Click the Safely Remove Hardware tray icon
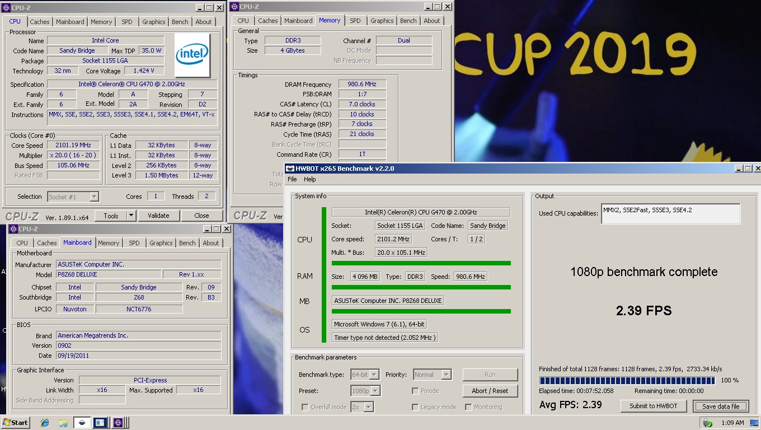Image resolution: width=761 pixels, height=430 pixels. coord(708,423)
